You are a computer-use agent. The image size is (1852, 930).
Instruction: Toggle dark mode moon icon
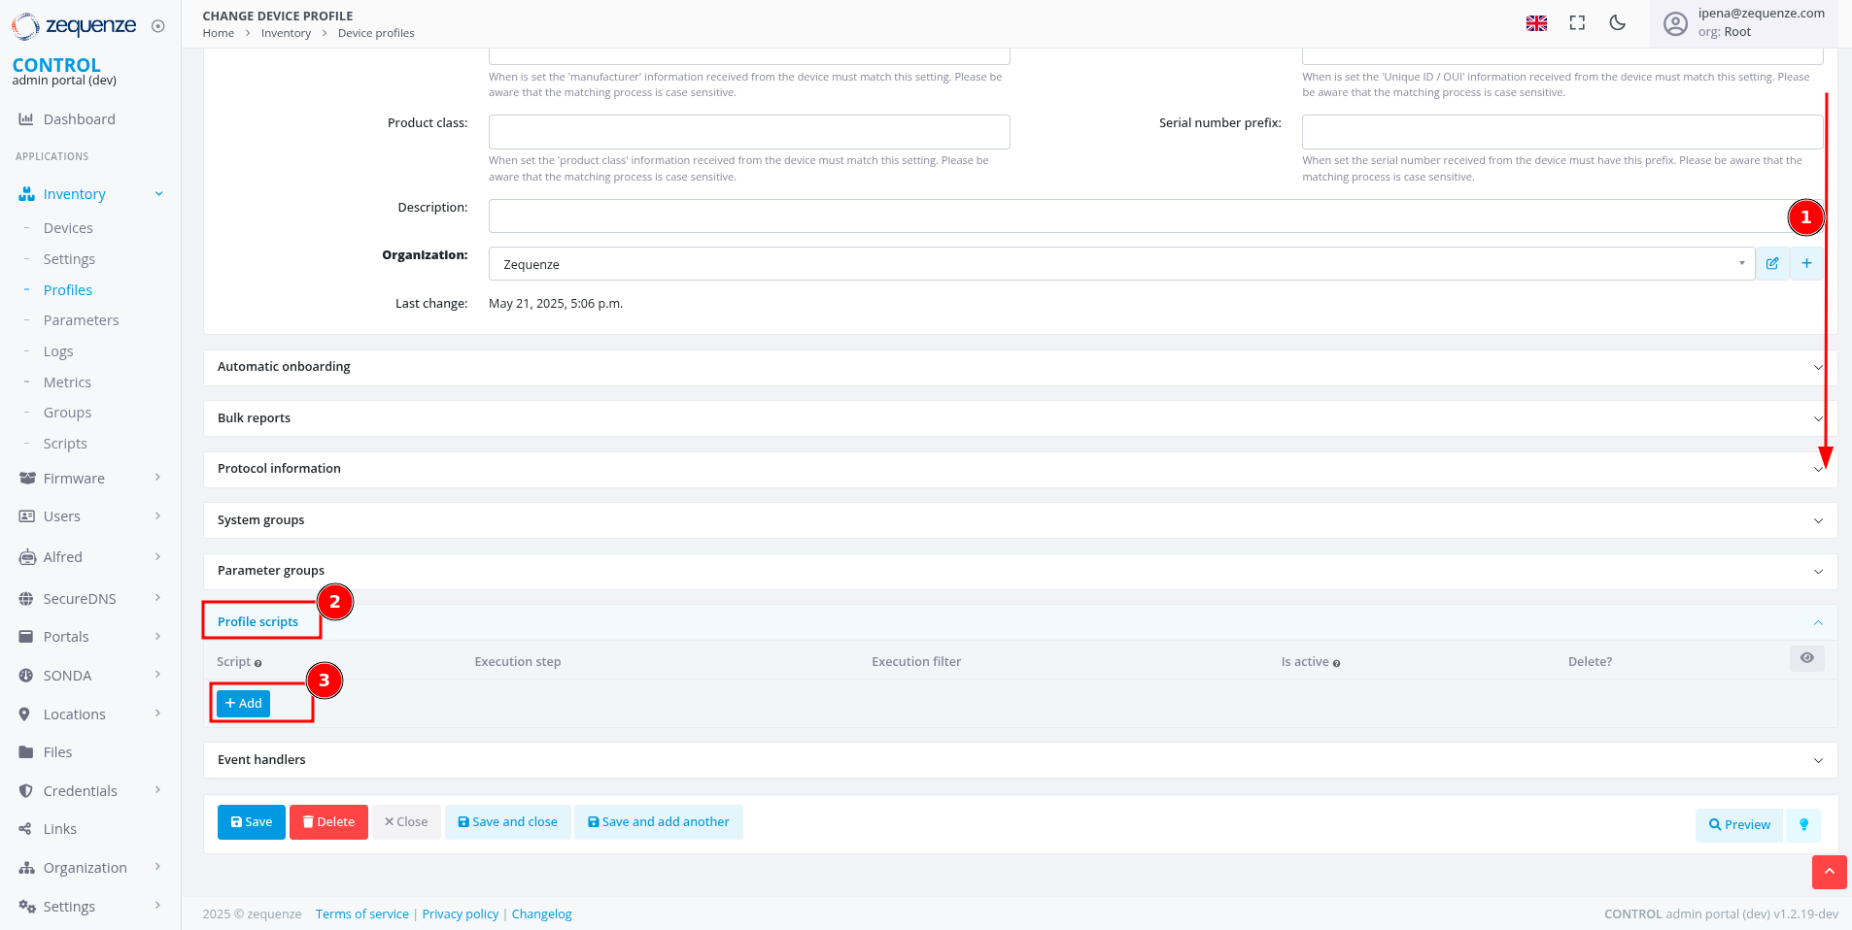1617,23
